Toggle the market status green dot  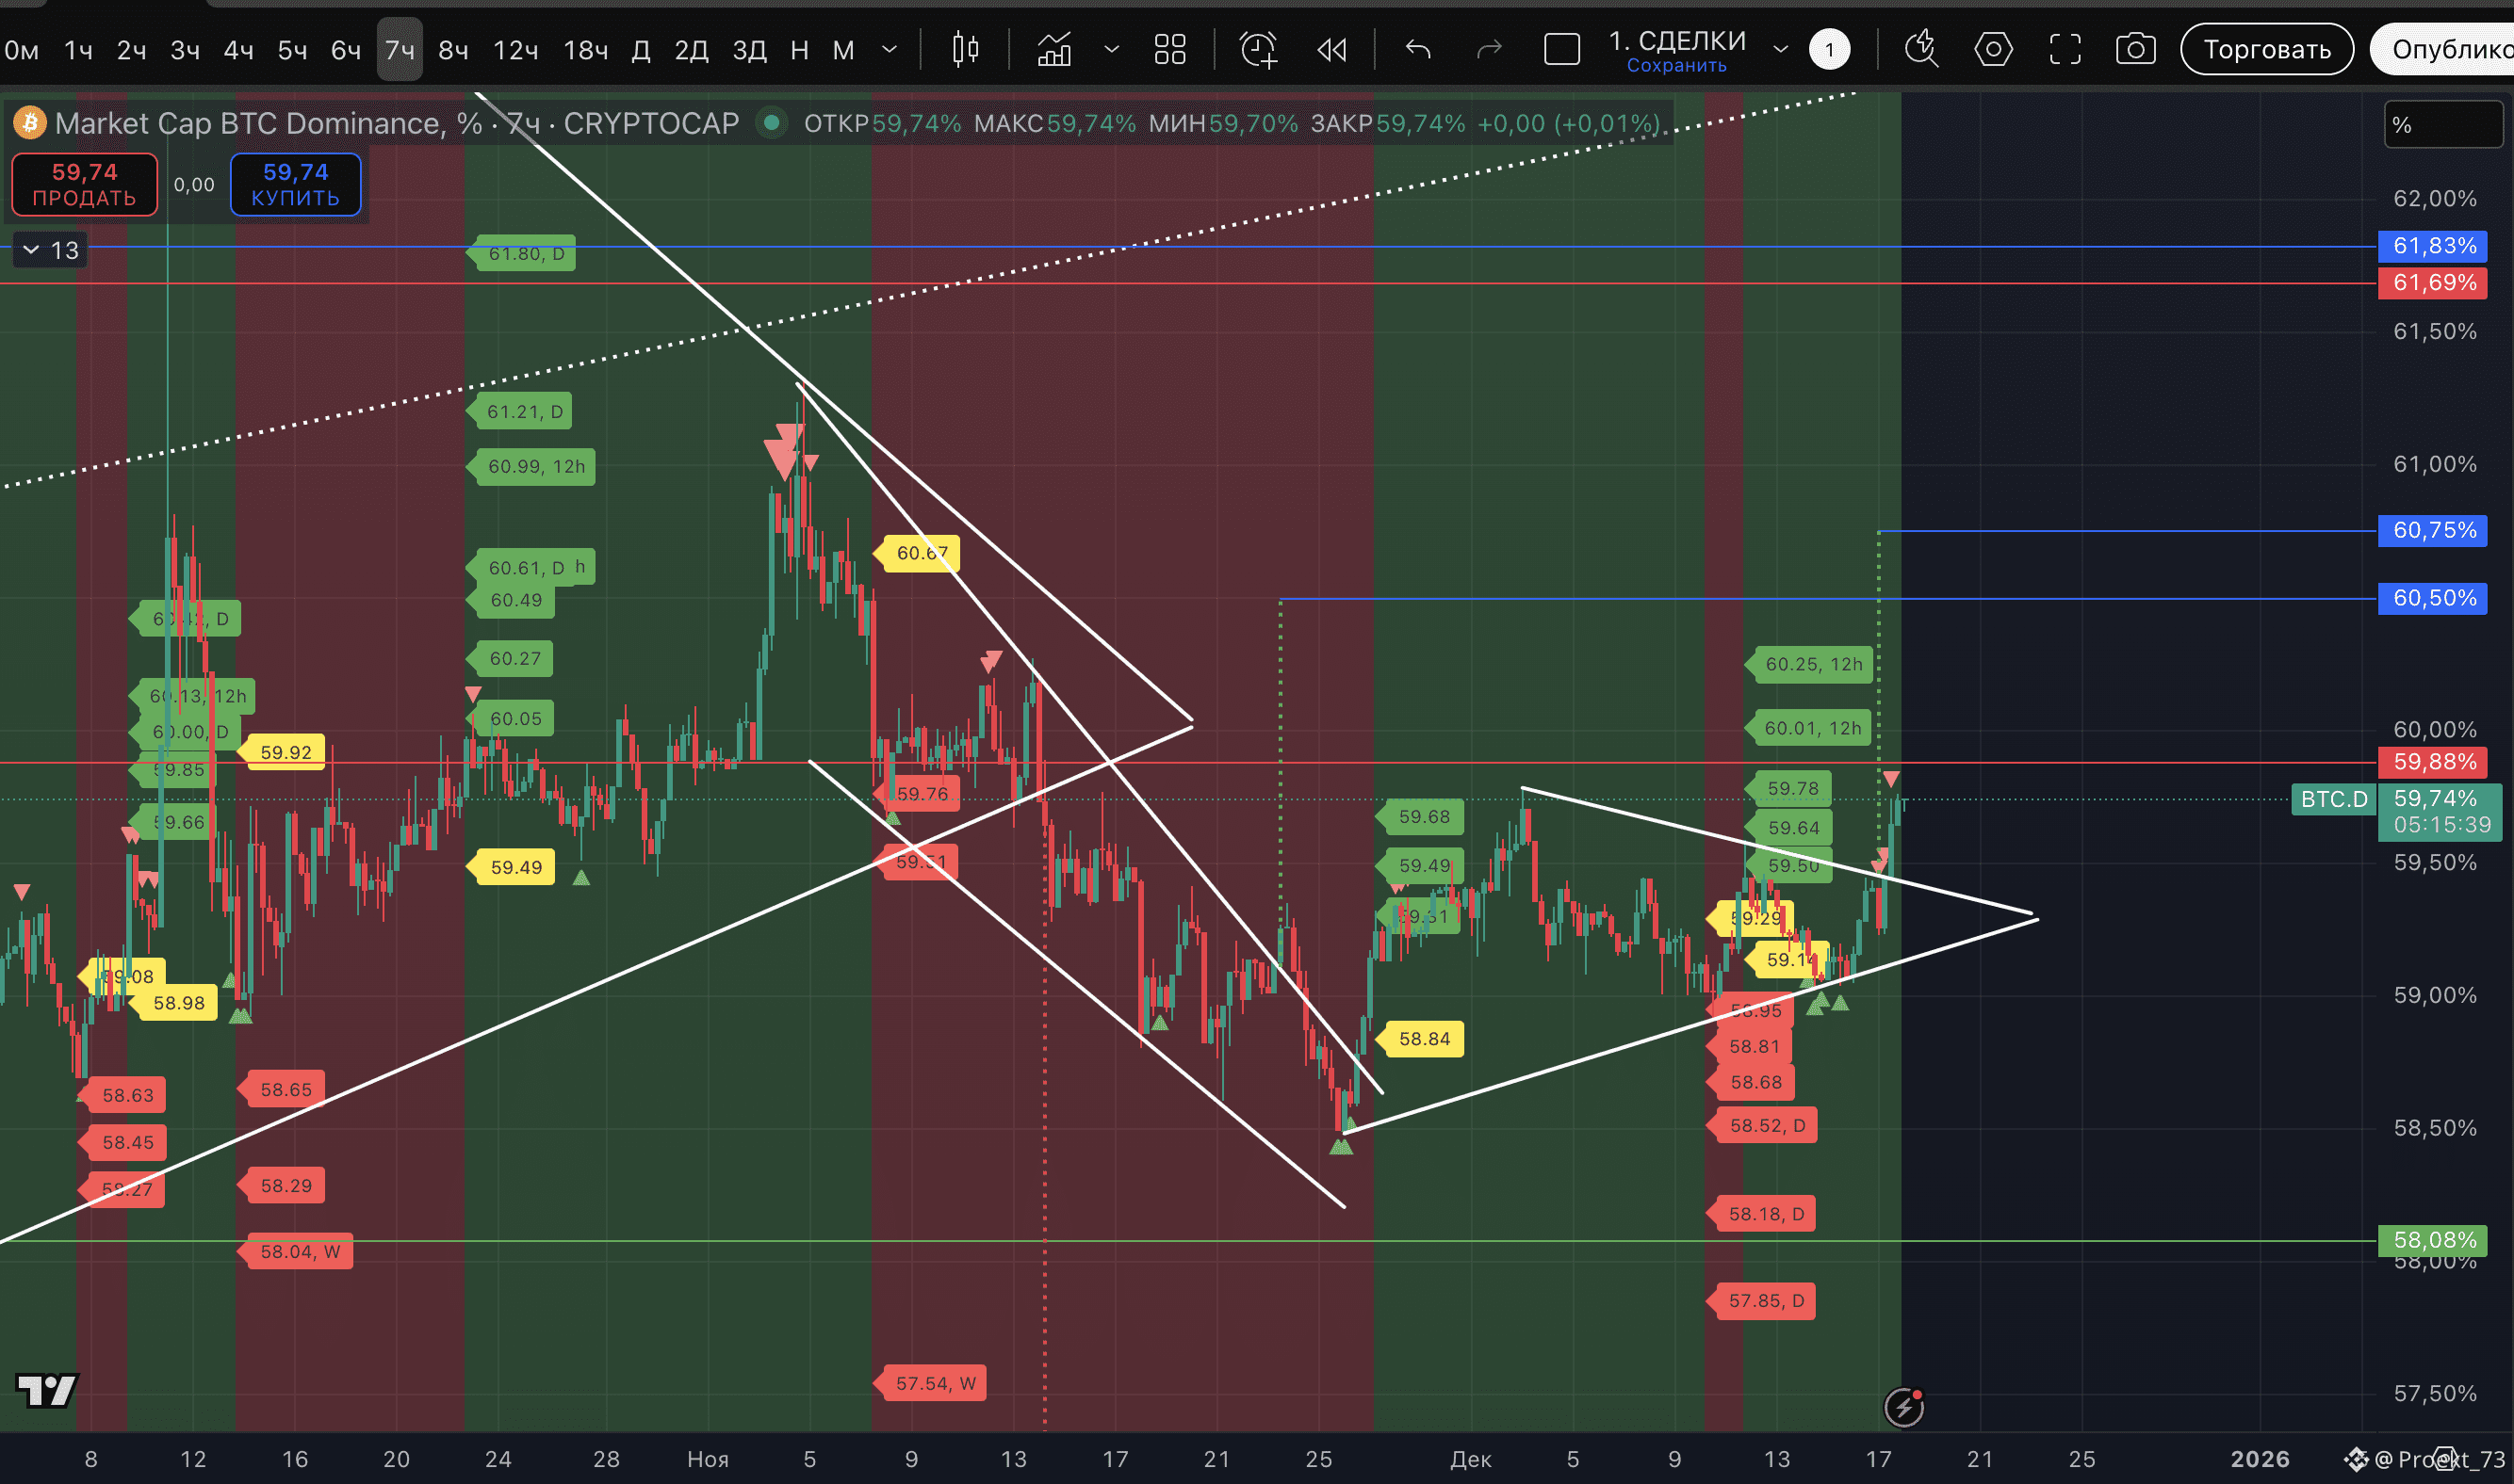(x=772, y=123)
